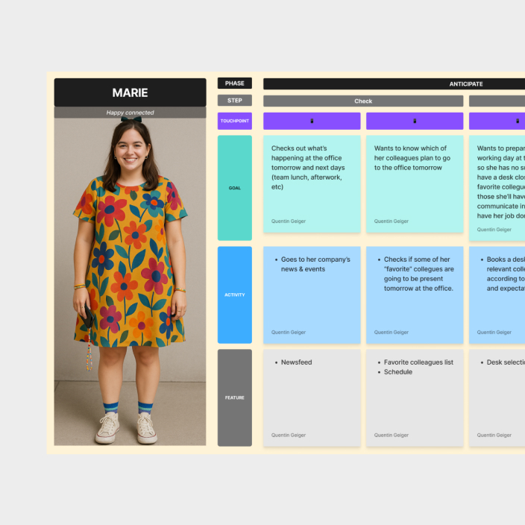Screen dimensions: 525x525
Task: Click 'Quentin Geiger' on the favorite collegues activity note
Action: tap(391, 333)
